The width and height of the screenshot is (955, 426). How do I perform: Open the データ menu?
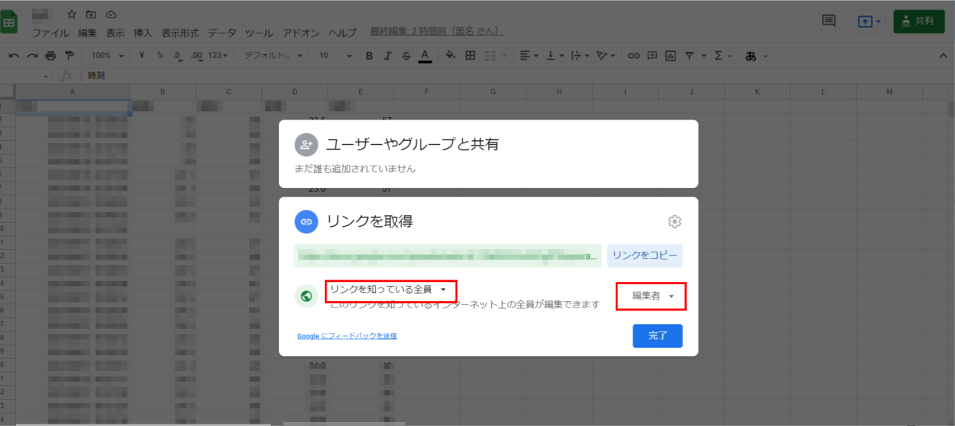(x=221, y=33)
